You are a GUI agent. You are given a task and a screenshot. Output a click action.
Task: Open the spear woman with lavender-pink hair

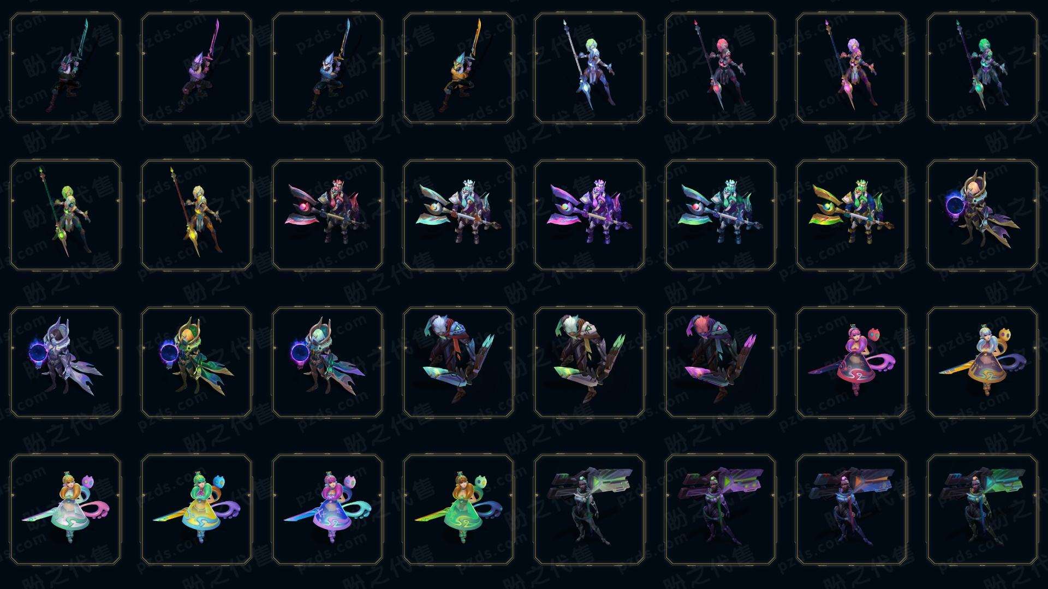click(x=851, y=68)
